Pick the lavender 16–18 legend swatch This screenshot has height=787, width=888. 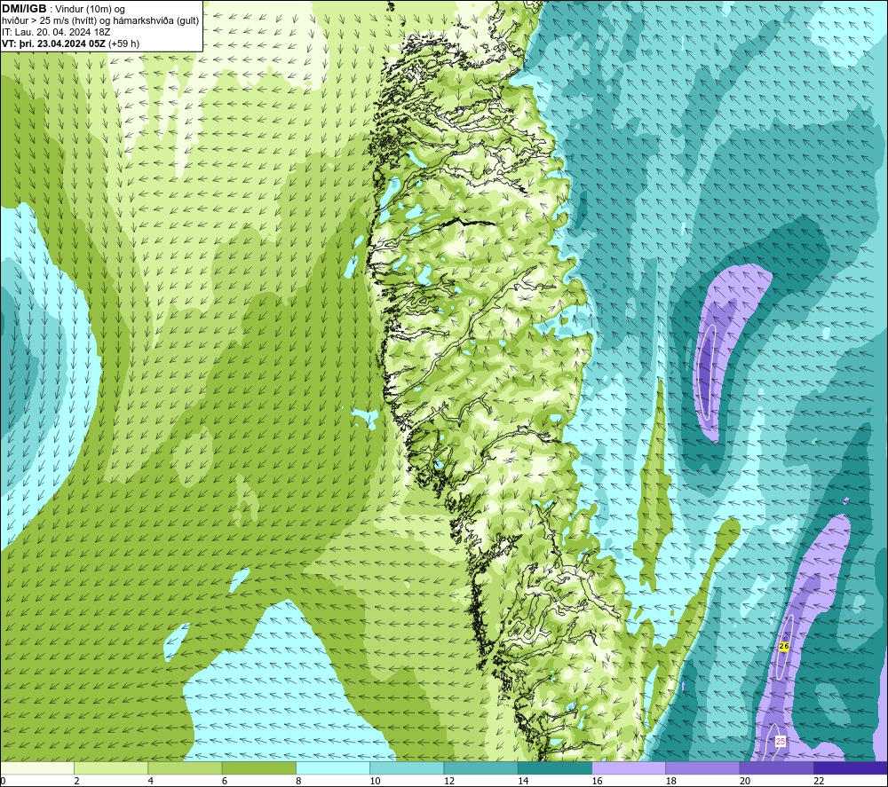pyautogui.click(x=629, y=768)
